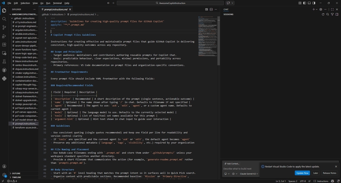The height and width of the screenshot is (183, 341).
Task: Click Add Context... in chat
Action: (232, 164)
